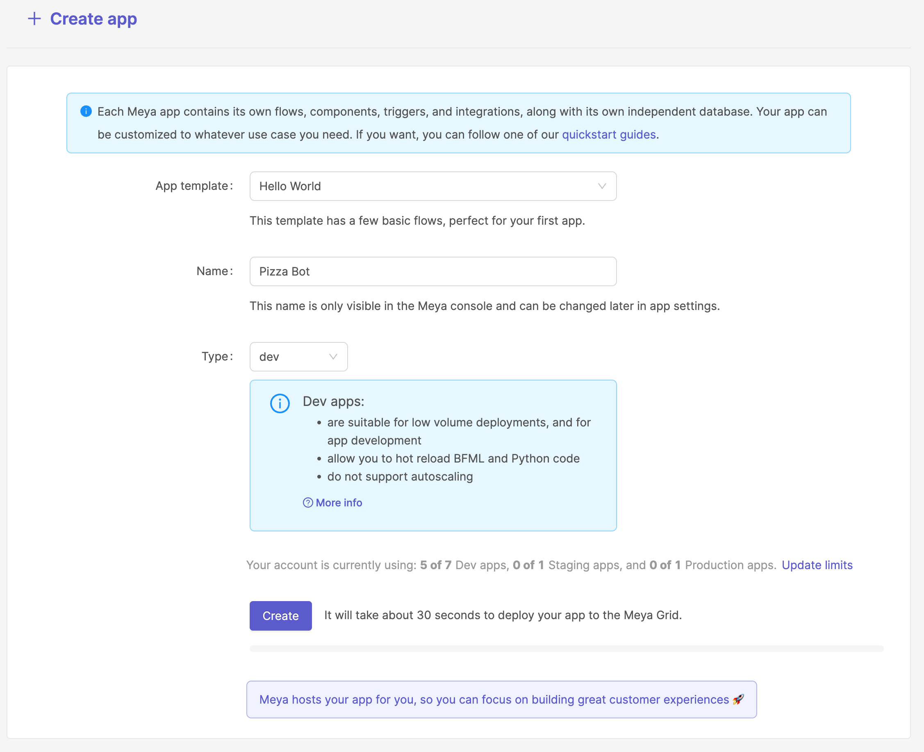
Task: Click the rocket emoji in hosting banner
Action: (738, 699)
